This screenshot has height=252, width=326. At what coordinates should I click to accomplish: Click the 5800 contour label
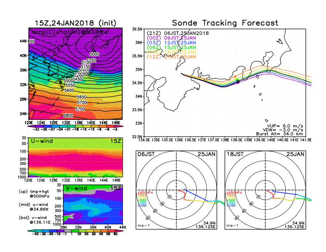(68, 115)
